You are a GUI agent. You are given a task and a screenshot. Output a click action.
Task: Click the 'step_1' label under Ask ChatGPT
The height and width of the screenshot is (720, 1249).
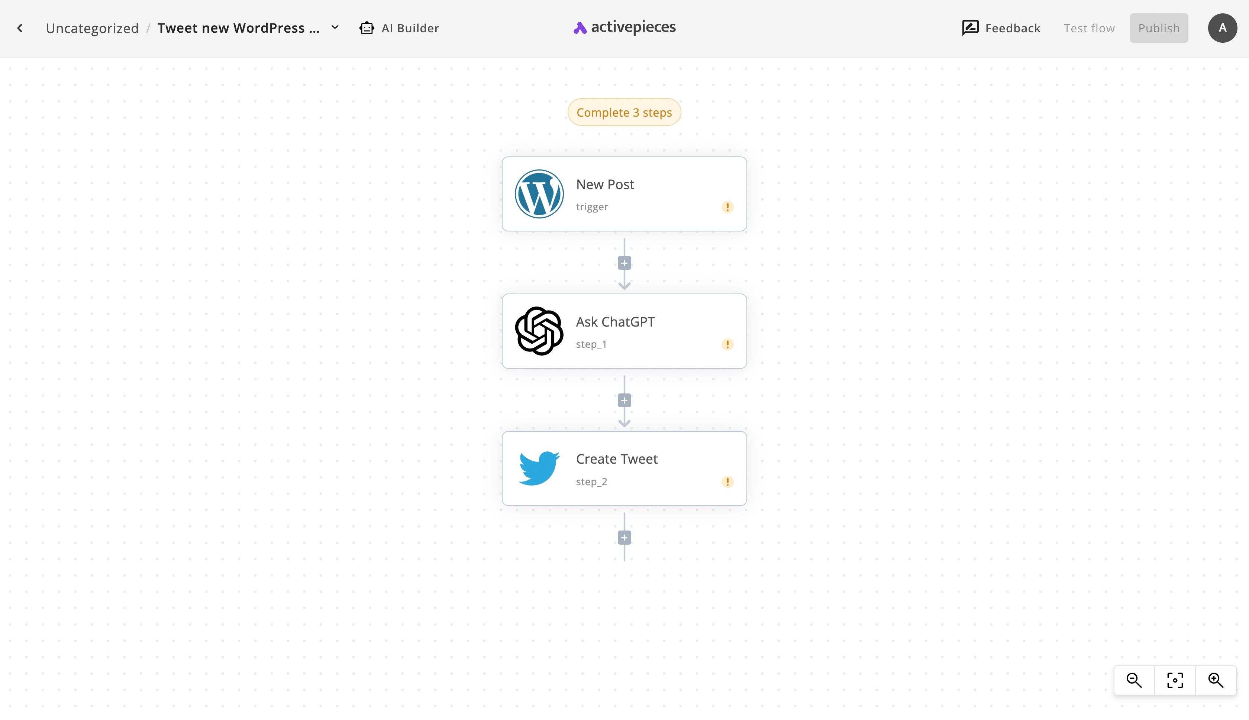coord(591,344)
